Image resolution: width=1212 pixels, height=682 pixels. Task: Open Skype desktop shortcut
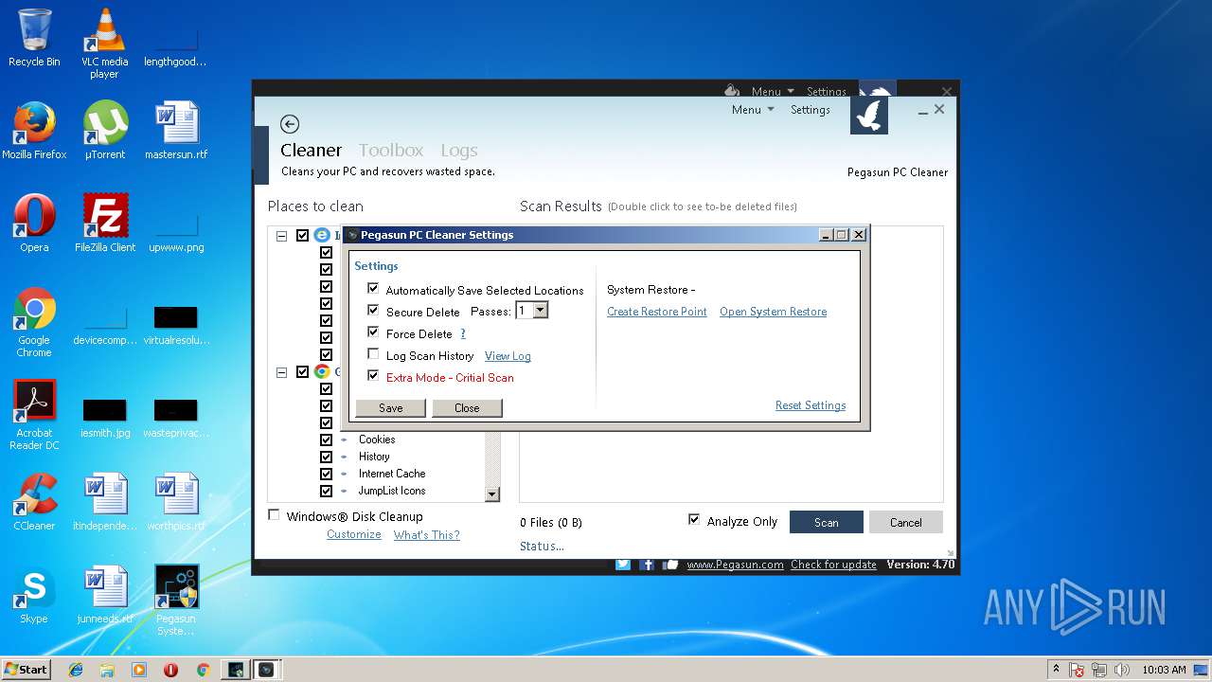34,595
